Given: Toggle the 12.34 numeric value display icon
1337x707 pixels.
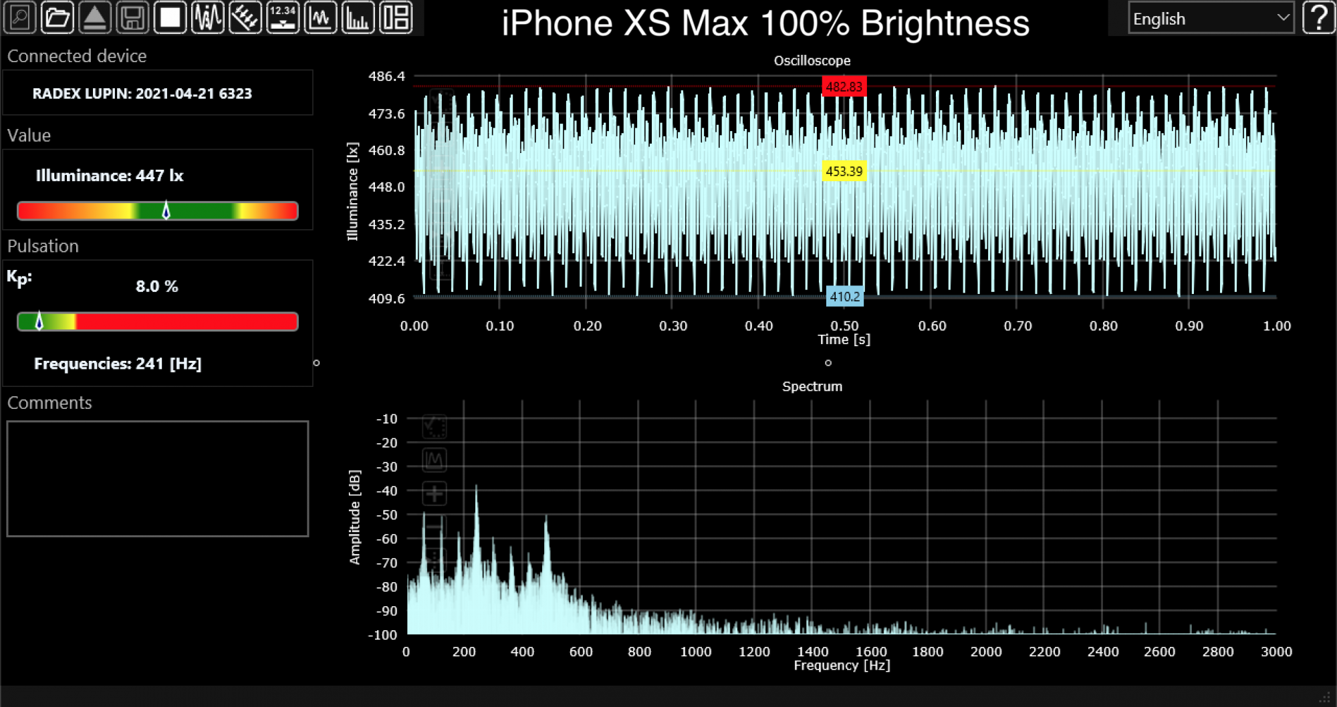Looking at the screenshot, I should 283,17.
